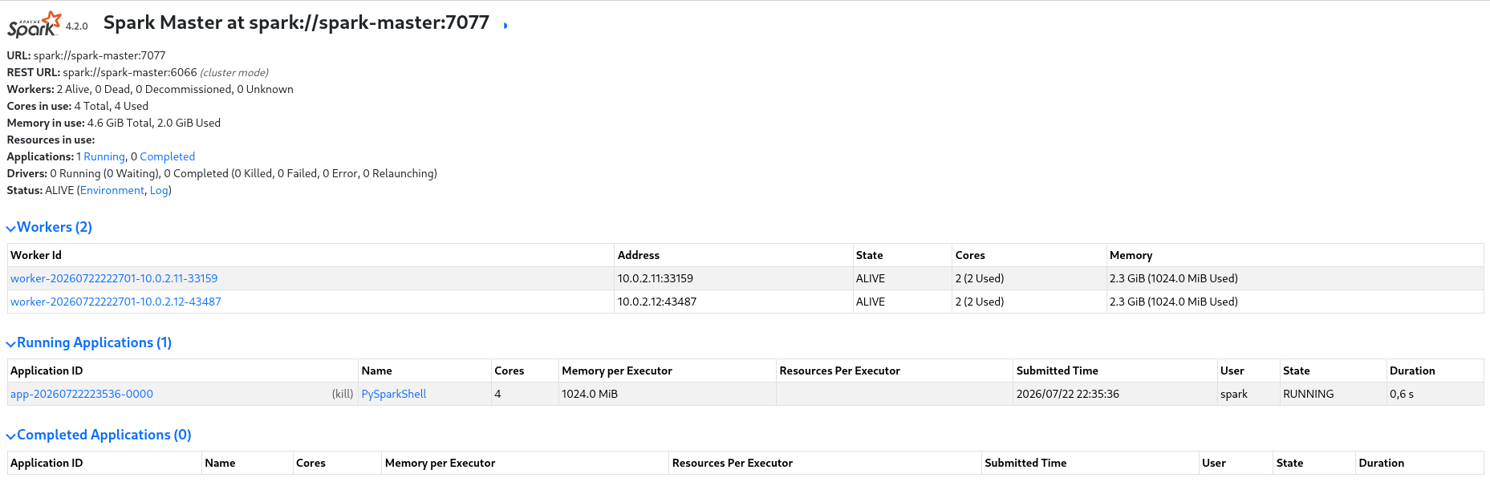Click the REST URL spark://spark-master:6066 text
The image size is (1490, 482).
[x=130, y=72]
